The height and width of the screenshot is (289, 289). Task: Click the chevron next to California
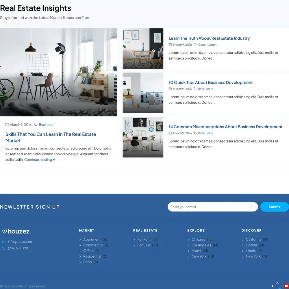(x=243, y=240)
